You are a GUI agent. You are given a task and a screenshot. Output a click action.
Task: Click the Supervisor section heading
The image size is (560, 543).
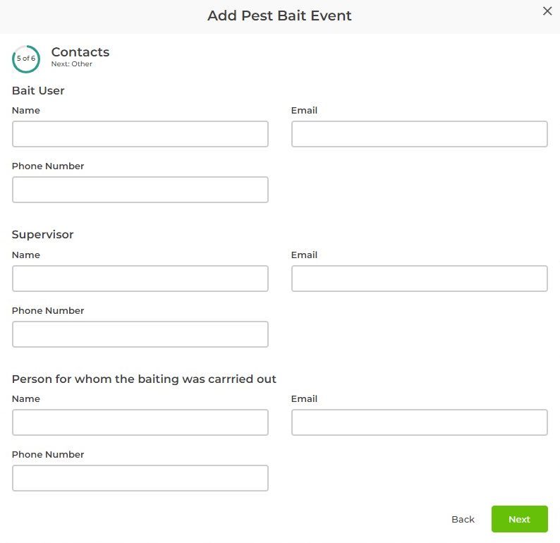(43, 234)
